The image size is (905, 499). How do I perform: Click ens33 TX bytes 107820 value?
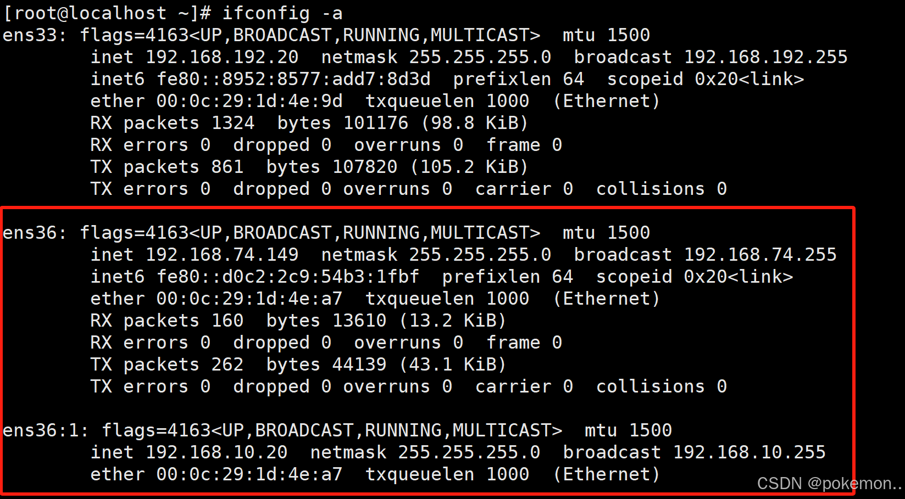[365, 167]
